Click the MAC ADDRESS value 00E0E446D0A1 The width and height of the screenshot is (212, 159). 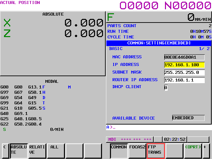tap(185, 57)
